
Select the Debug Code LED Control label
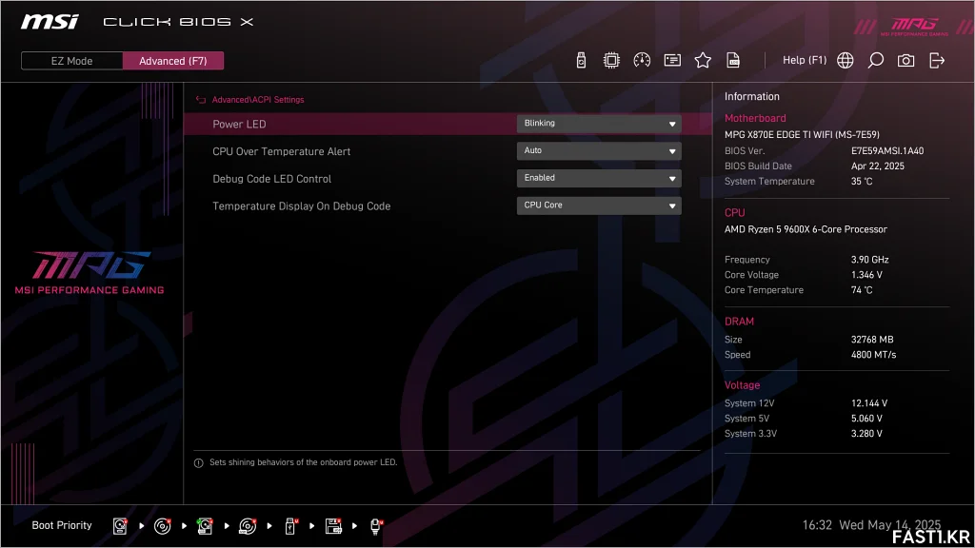(271, 179)
